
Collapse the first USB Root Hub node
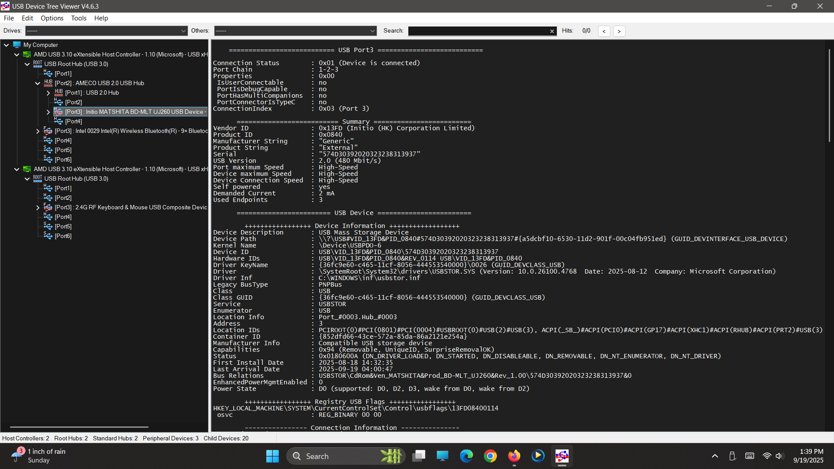[27, 64]
